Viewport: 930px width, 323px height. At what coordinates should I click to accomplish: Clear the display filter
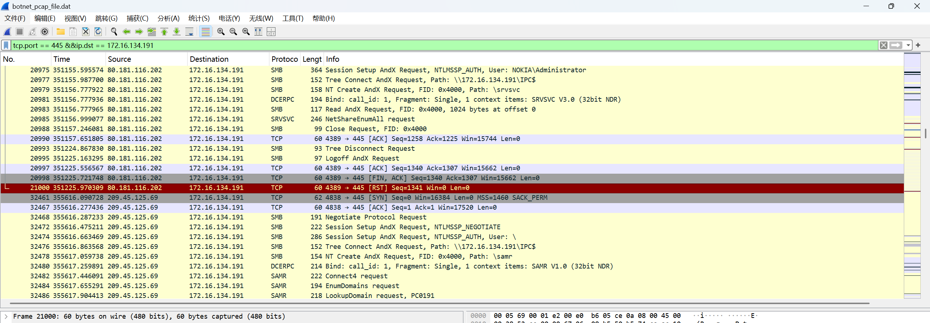[x=883, y=45]
